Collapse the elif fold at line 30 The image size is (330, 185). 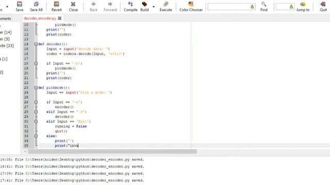click(36, 121)
